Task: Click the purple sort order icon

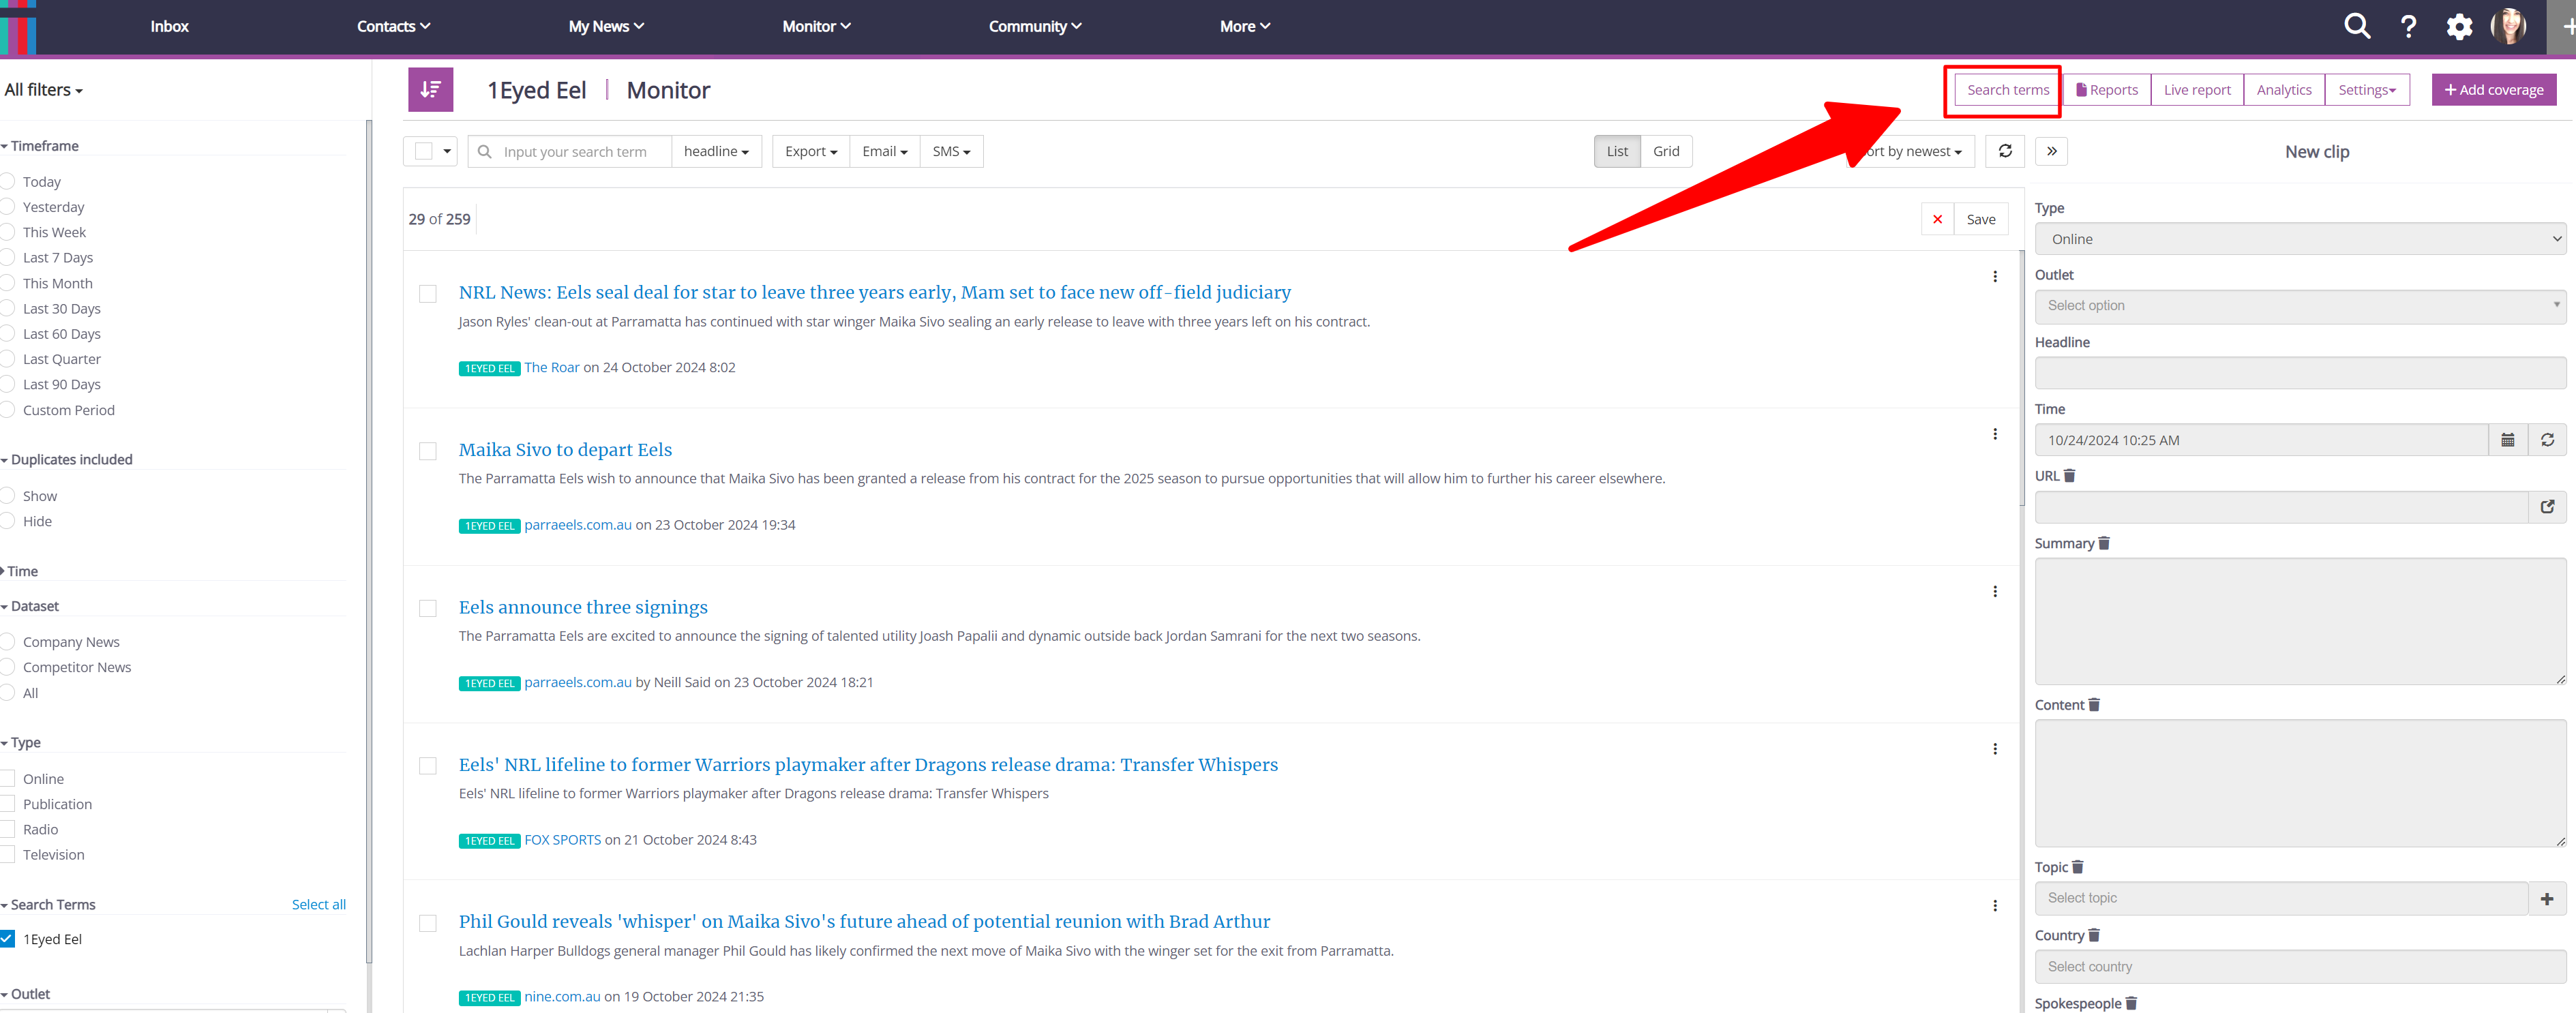Action: point(430,90)
